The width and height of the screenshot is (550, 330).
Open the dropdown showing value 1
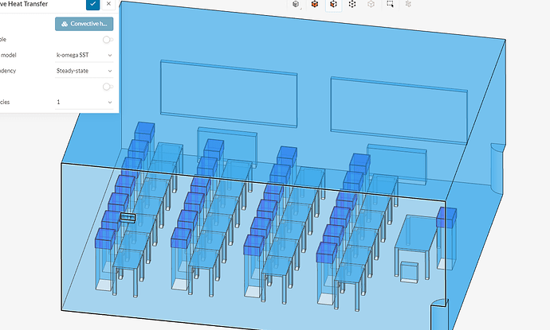[84, 102]
